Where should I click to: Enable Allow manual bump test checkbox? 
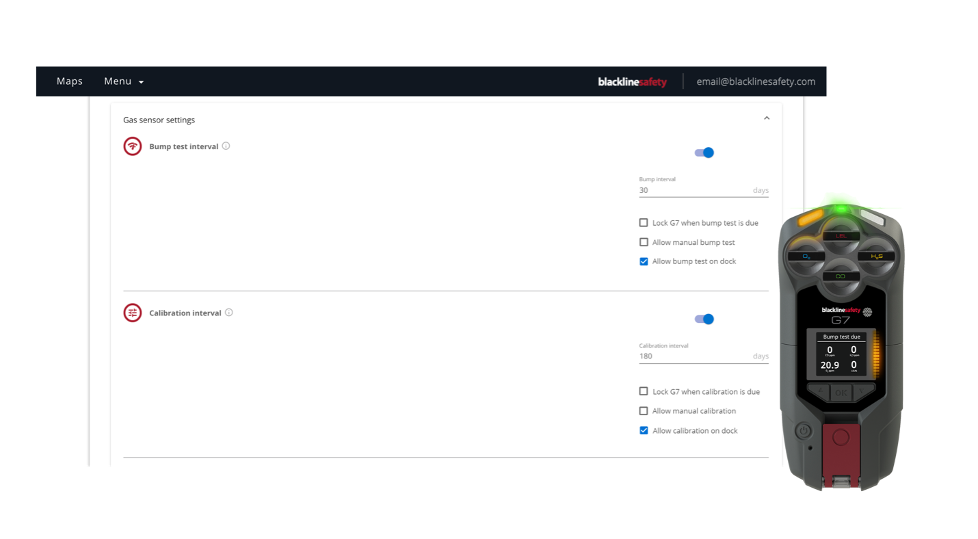click(644, 242)
